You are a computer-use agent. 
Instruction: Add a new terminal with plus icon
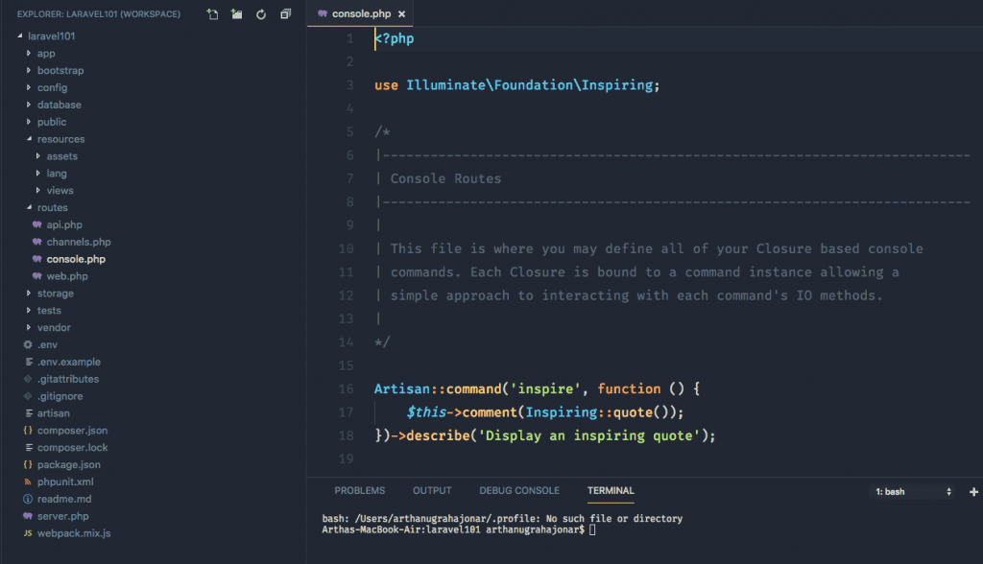pos(974,491)
